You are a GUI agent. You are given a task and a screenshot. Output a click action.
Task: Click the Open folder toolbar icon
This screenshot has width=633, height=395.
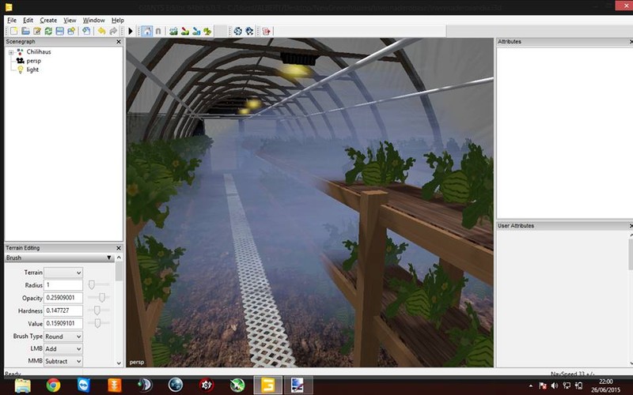[x=25, y=31]
